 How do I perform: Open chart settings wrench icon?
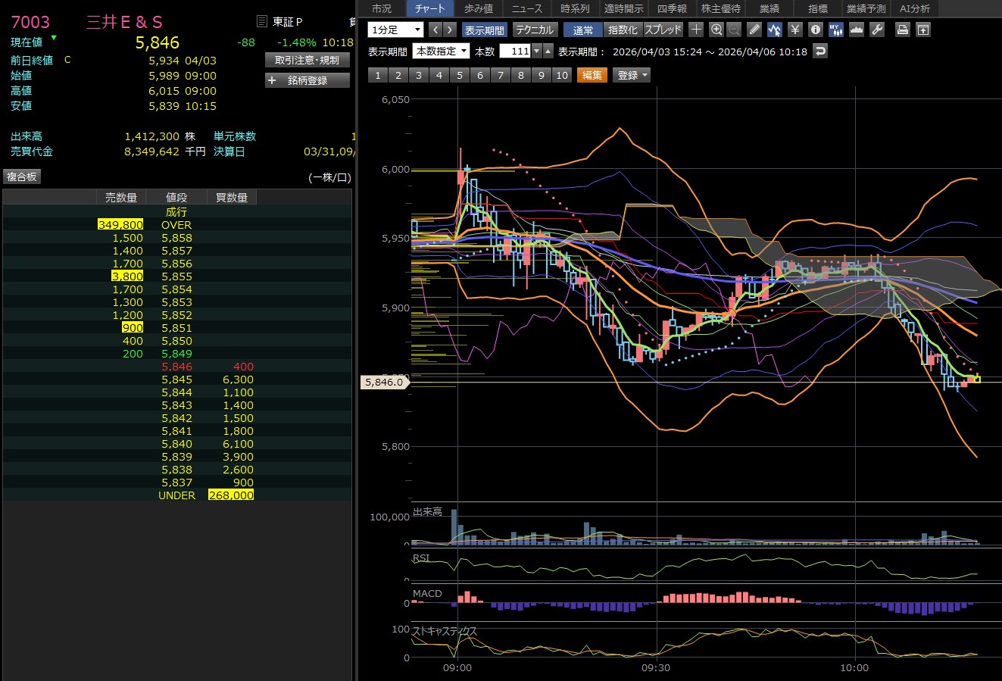click(x=877, y=30)
